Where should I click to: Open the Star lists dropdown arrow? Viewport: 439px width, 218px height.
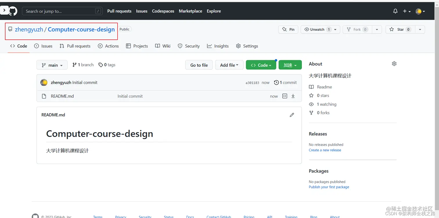[420, 29]
